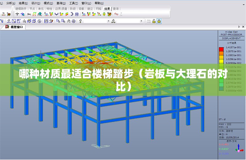Open the 设计(D) menu
246x160 pixels.
point(35,3)
